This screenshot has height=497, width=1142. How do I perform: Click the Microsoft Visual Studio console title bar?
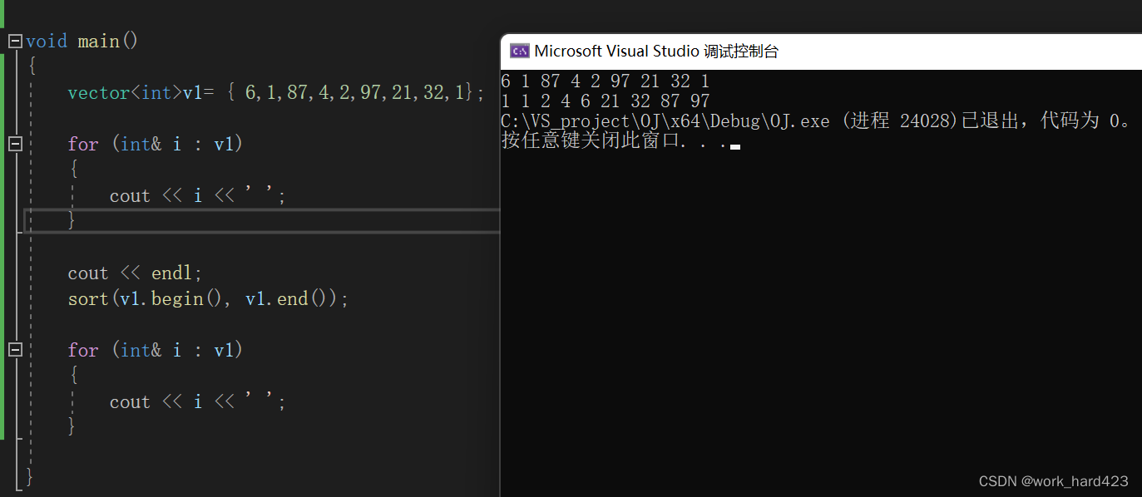tap(821, 51)
